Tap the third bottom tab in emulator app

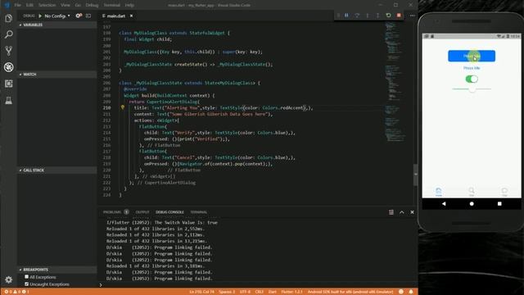[x=504, y=192]
